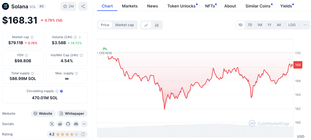Open the News tab
Screen dimensions: 311x140
pyautogui.click(x=152, y=6)
